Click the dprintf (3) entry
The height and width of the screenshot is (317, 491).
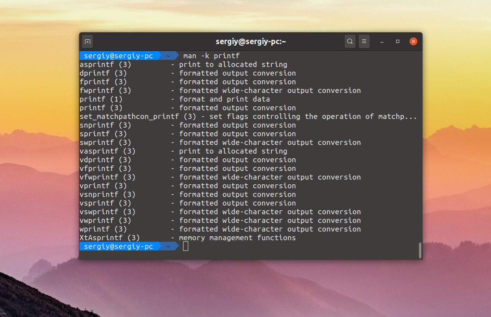click(x=103, y=73)
